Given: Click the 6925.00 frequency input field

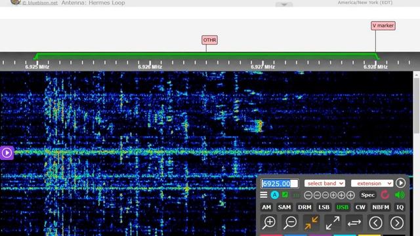Looking at the screenshot, I should tap(280, 184).
